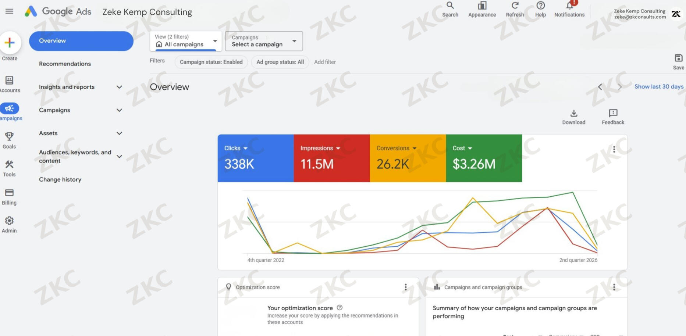
Task: Click the 2nd quarter 2026 axis label
Action: (578, 260)
